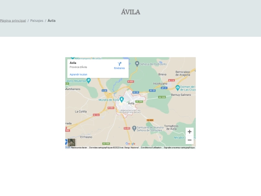The image size is (261, 196).
Task: Click the Dolmen de Las Cruces marker
Action: 177,88
